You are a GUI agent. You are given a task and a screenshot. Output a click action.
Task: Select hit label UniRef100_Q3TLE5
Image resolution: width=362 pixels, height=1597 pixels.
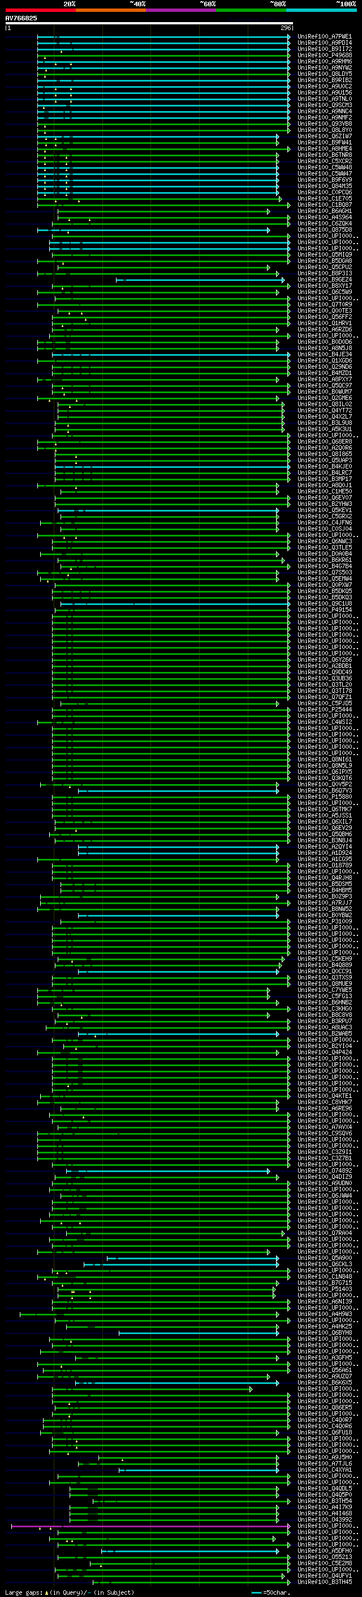pos(324,547)
